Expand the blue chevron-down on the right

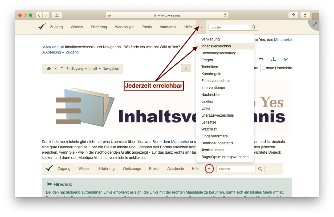click(x=286, y=59)
